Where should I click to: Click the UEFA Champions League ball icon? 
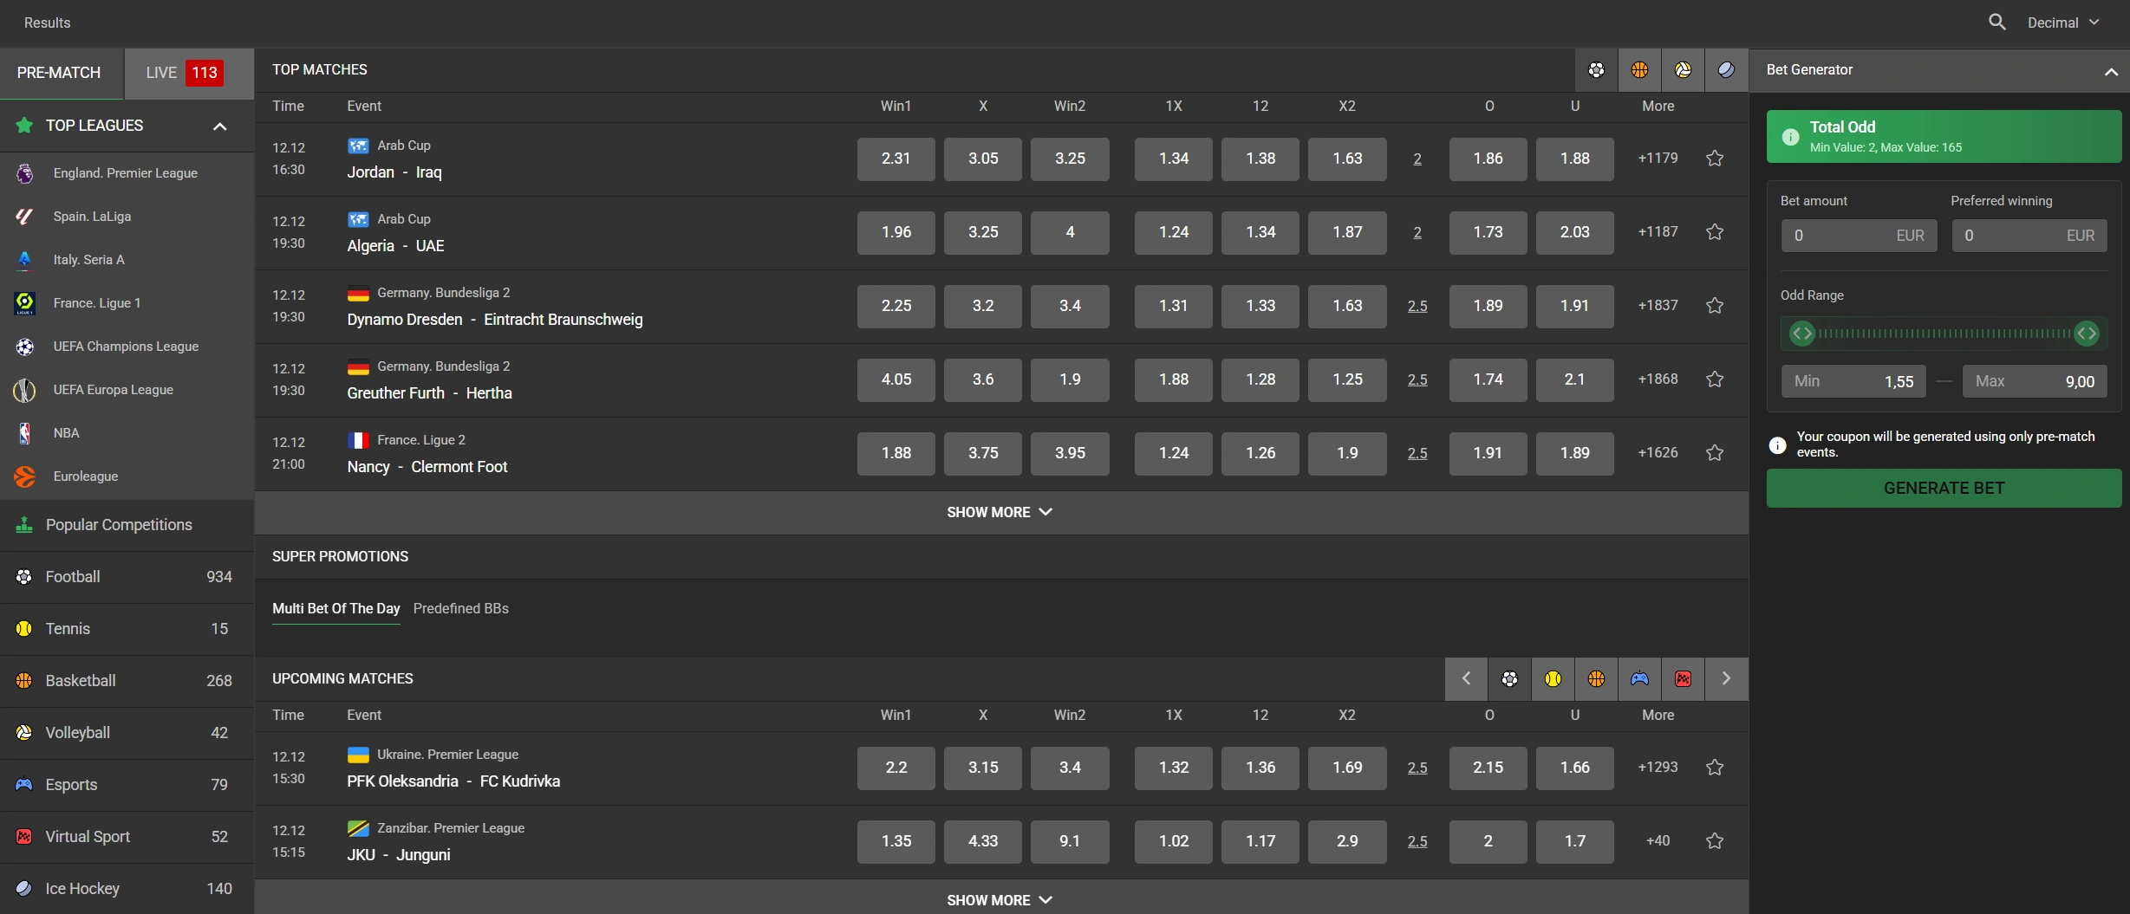pyautogui.click(x=24, y=347)
